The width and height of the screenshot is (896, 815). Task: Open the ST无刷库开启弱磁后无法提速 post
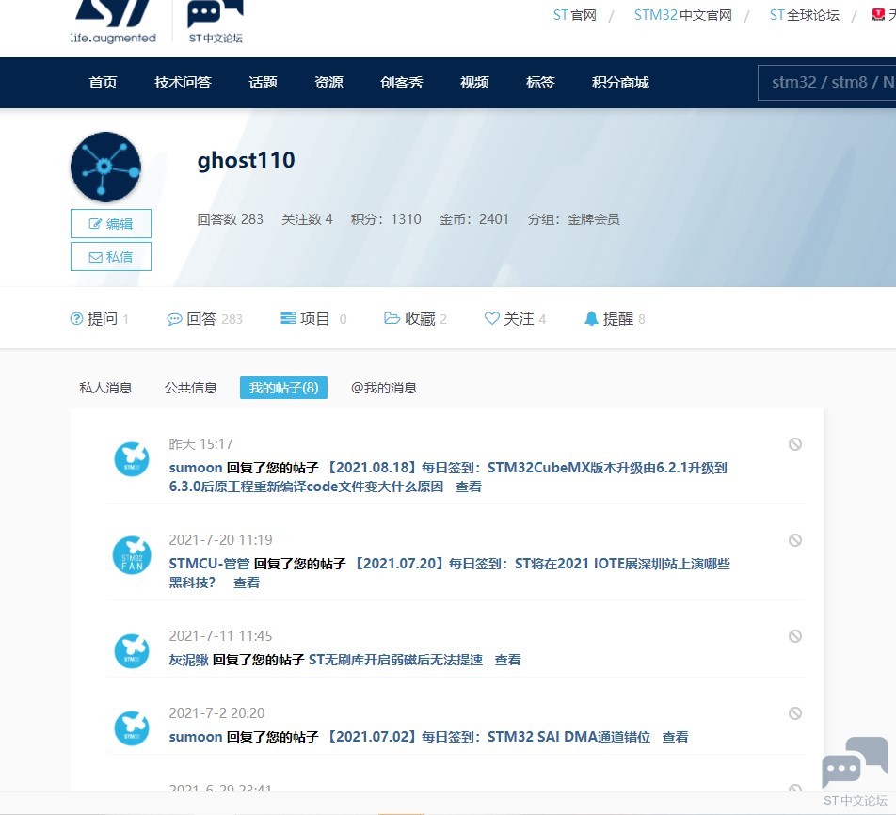[395, 660]
